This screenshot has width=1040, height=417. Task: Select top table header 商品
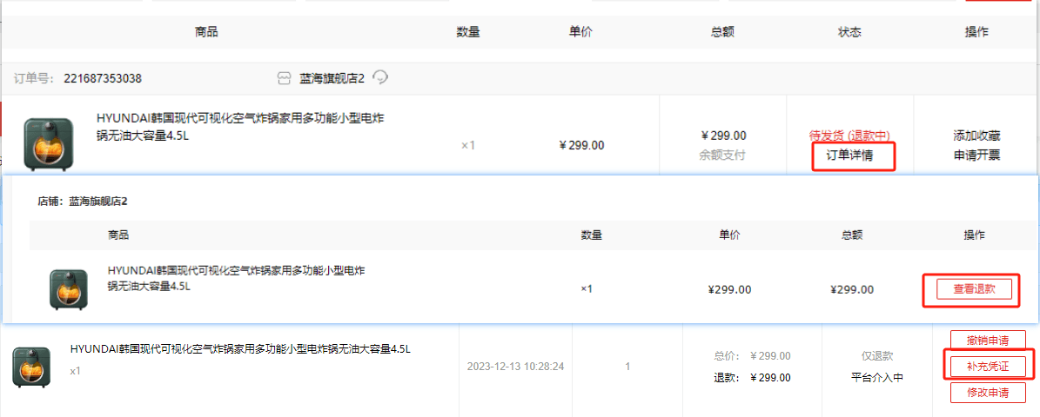point(206,32)
